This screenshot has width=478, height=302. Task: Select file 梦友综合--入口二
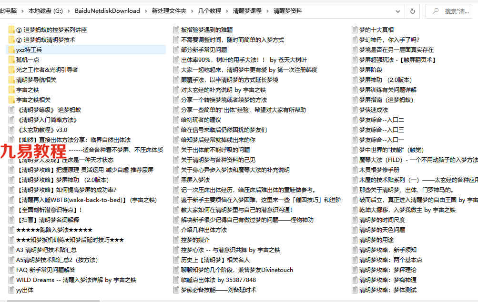(x=382, y=120)
